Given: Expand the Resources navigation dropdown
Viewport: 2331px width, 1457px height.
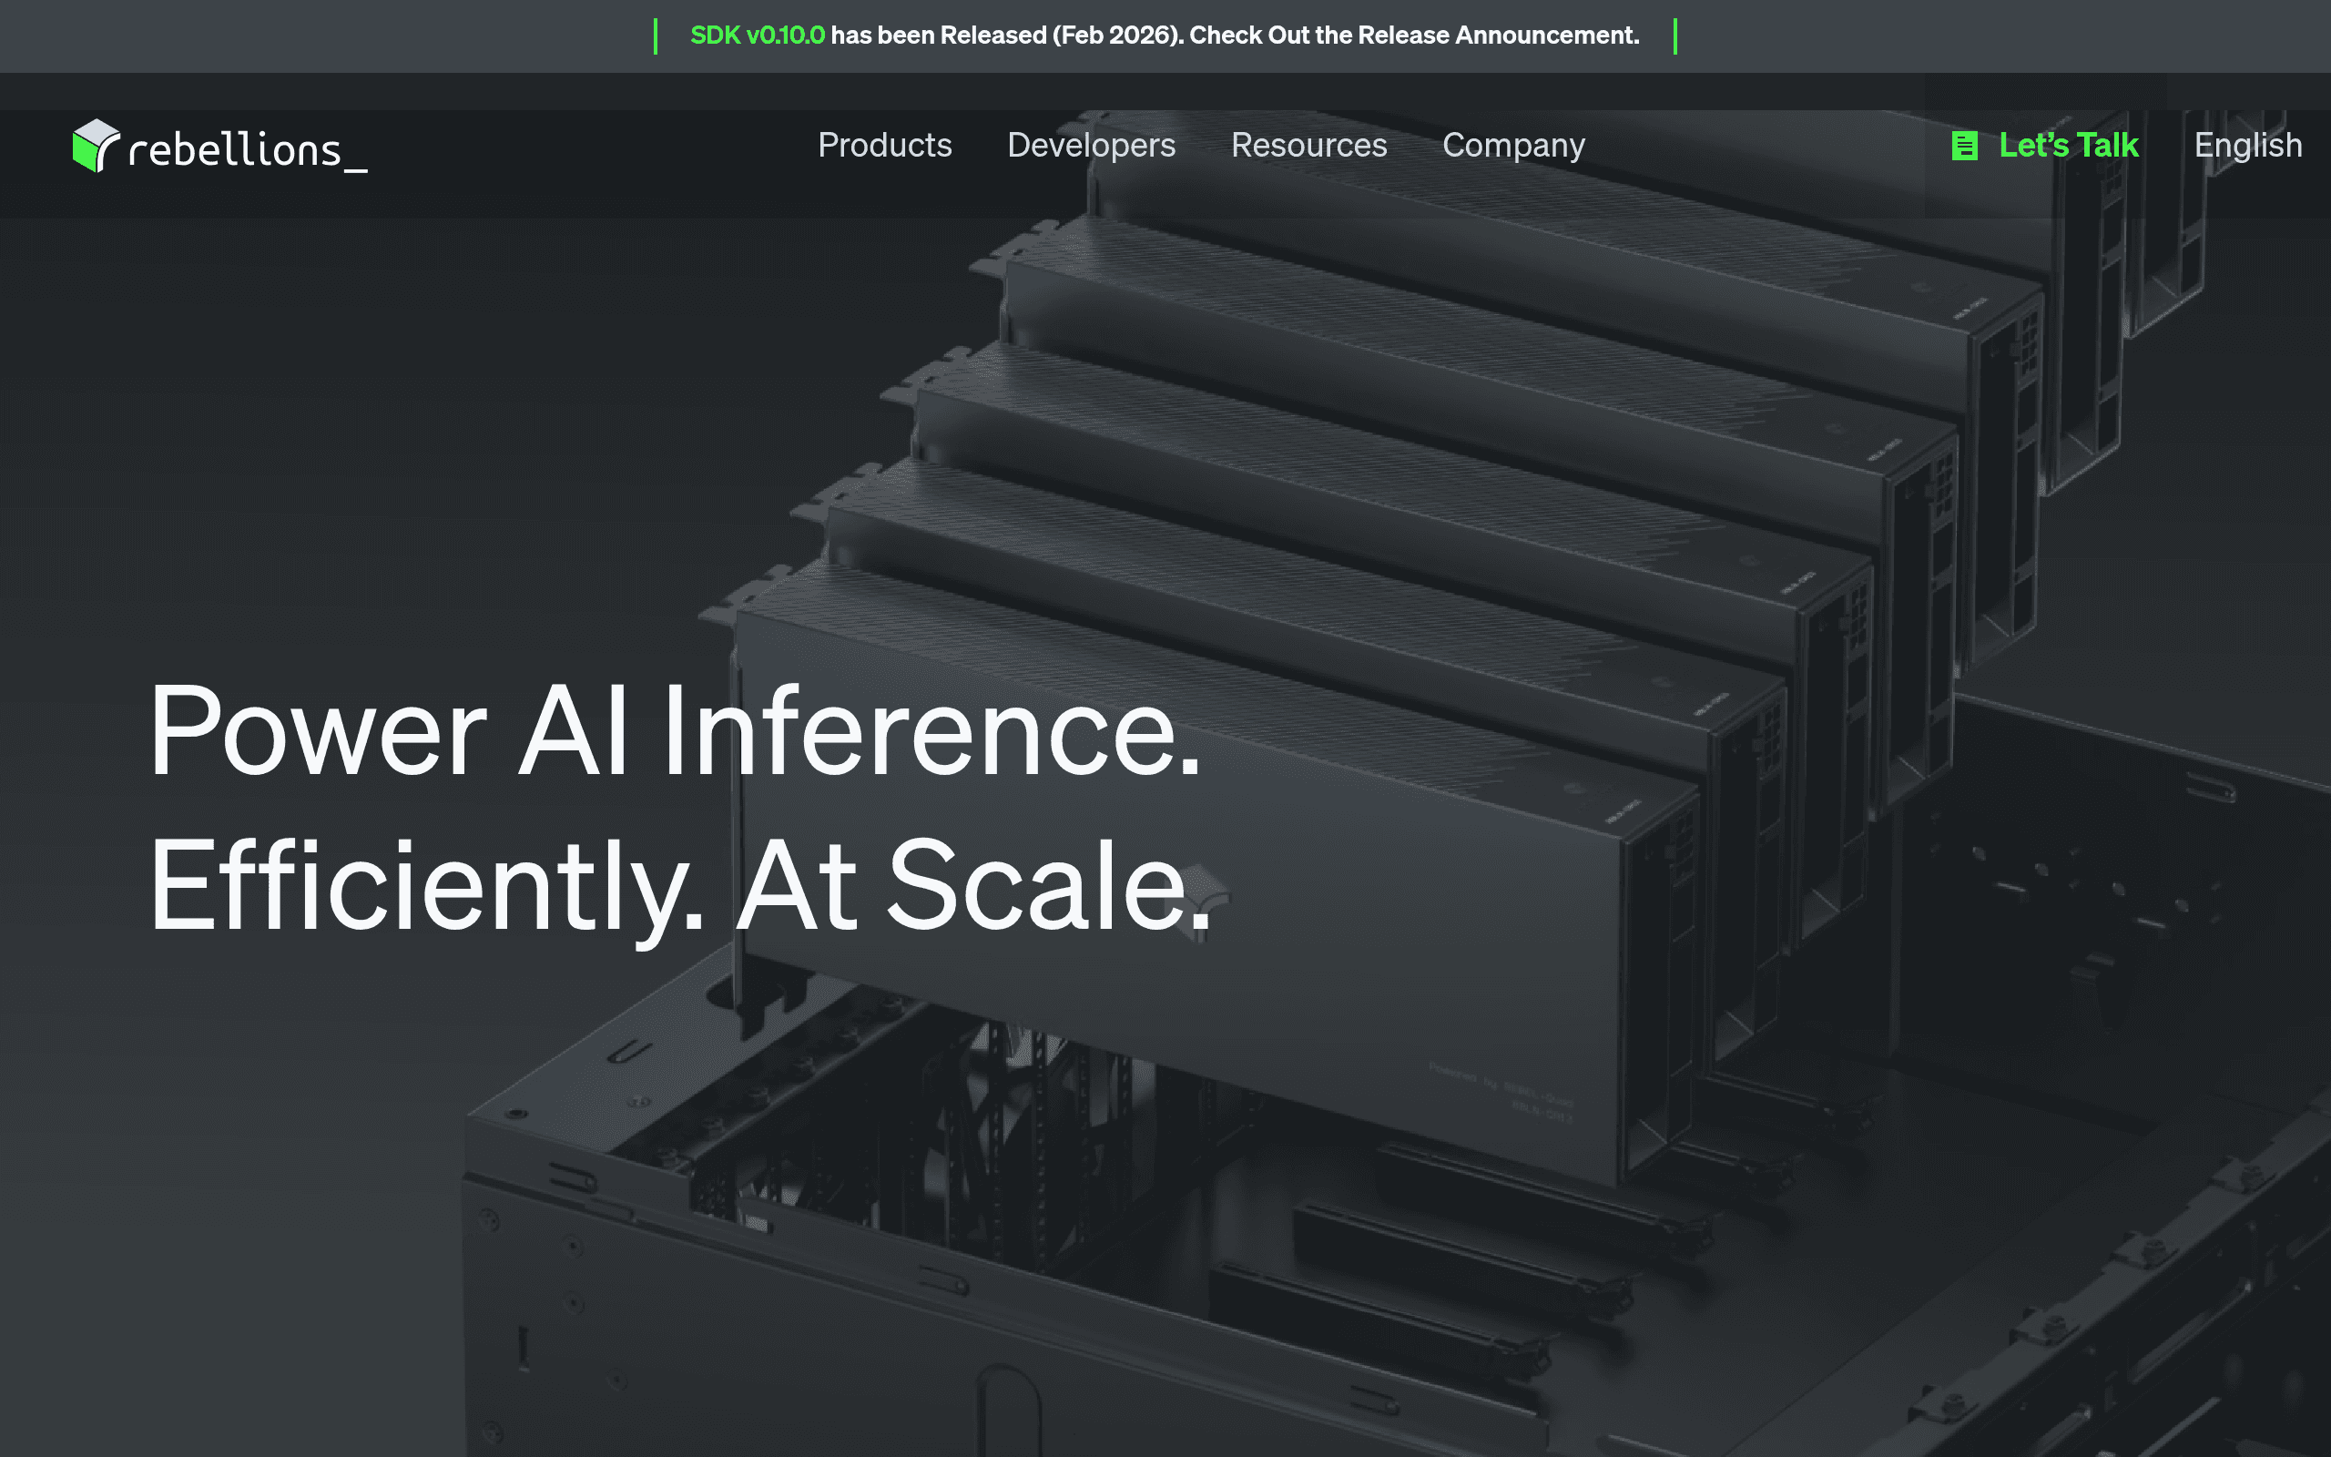Looking at the screenshot, I should 1309,146.
